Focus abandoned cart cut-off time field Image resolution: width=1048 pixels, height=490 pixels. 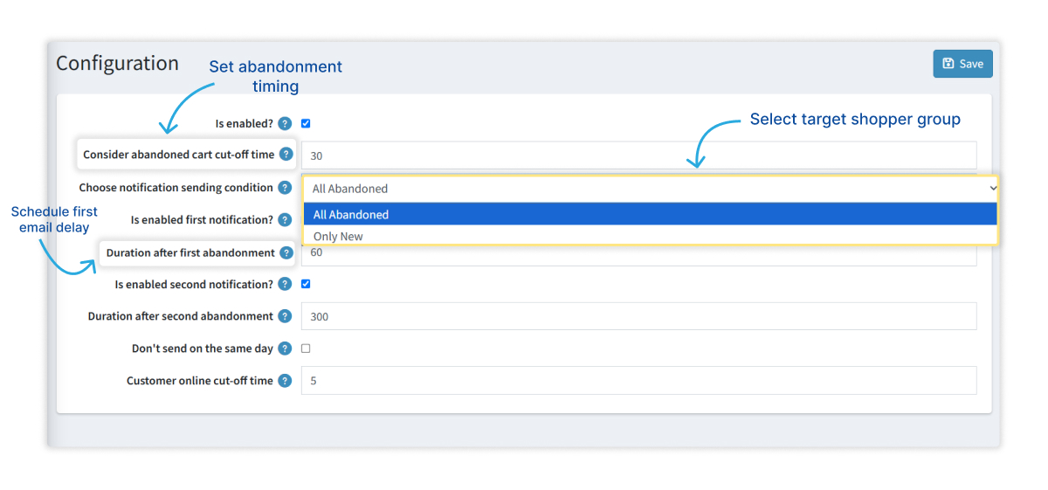[639, 155]
